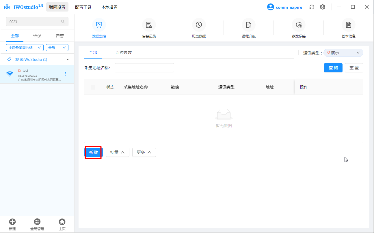Open the 历史数据 history data clock icon
Image resolution: width=374 pixels, height=233 pixels.
[x=199, y=25]
